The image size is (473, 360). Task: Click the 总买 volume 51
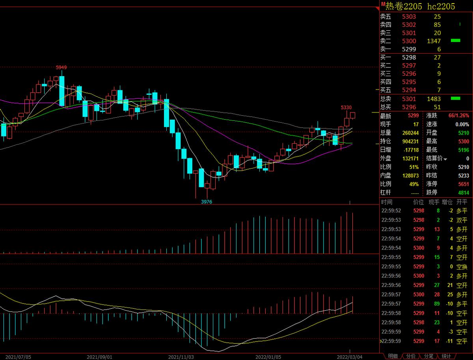click(x=437, y=107)
